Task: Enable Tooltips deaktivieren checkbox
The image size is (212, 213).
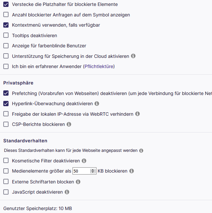Action: [6, 35]
